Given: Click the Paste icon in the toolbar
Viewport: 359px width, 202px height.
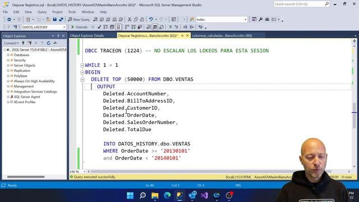Looking at the screenshot, I should pos(142,20).
